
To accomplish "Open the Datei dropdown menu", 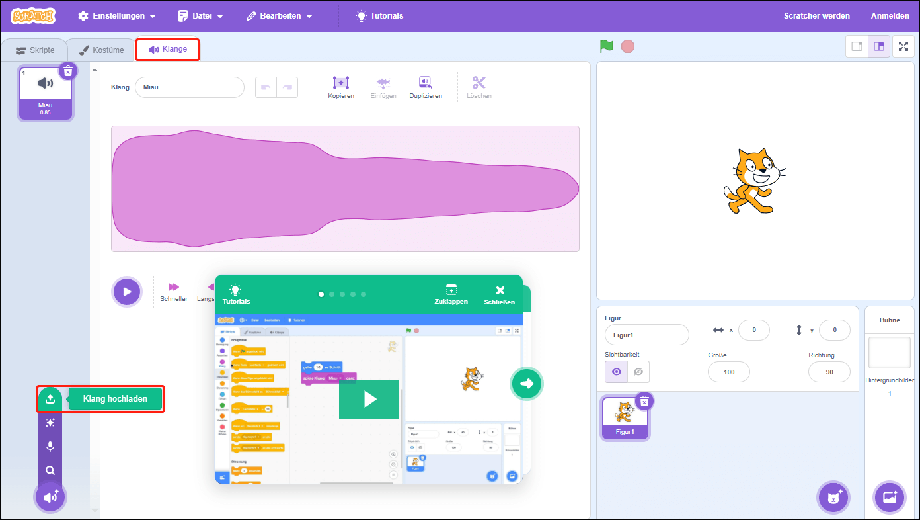I will tap(200, 15).
